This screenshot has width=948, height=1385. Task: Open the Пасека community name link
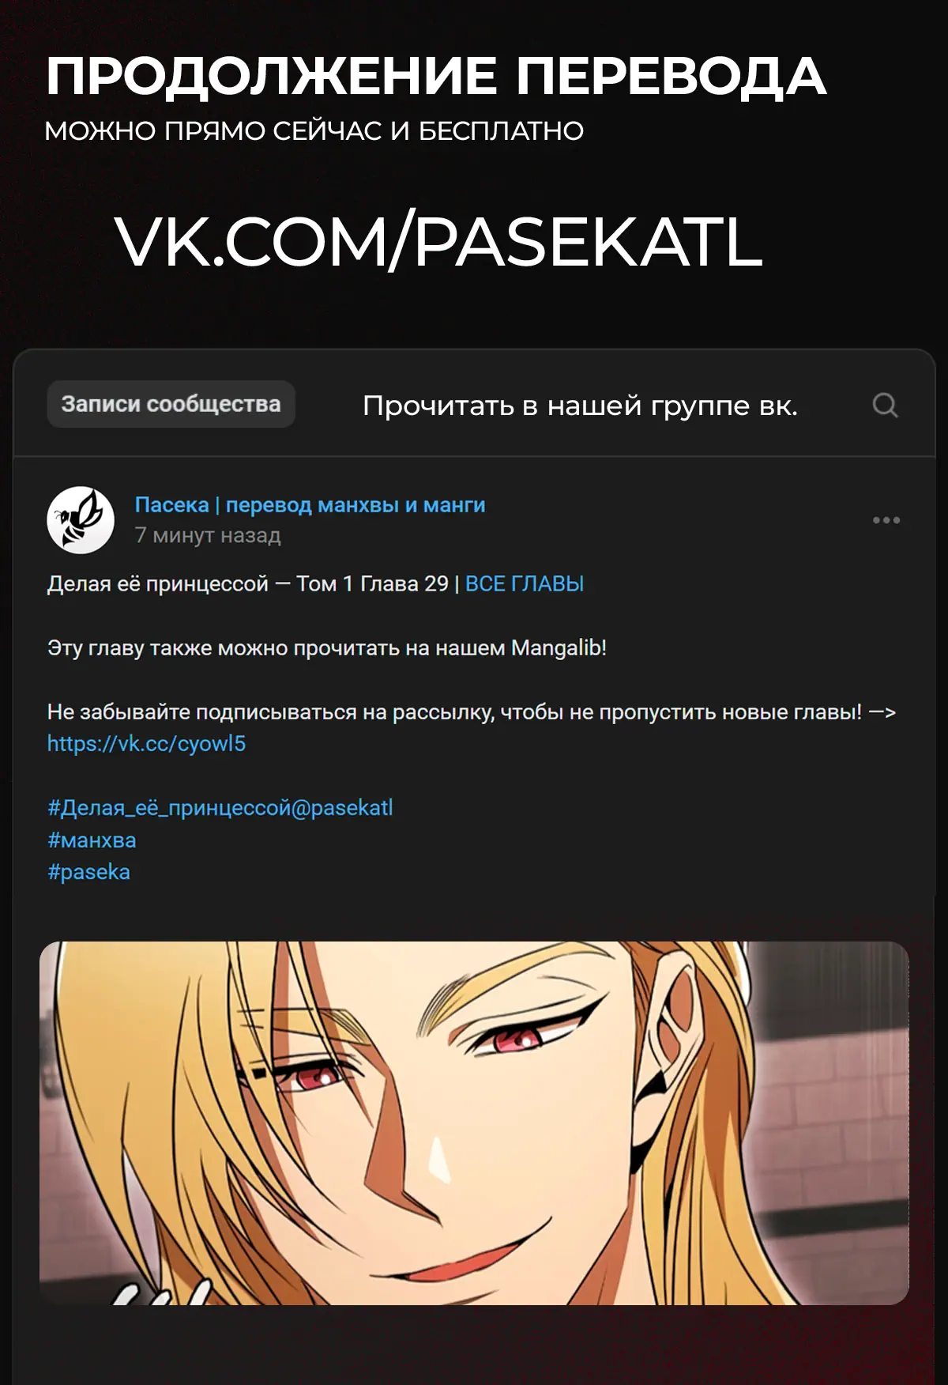(x=310, y=504)
